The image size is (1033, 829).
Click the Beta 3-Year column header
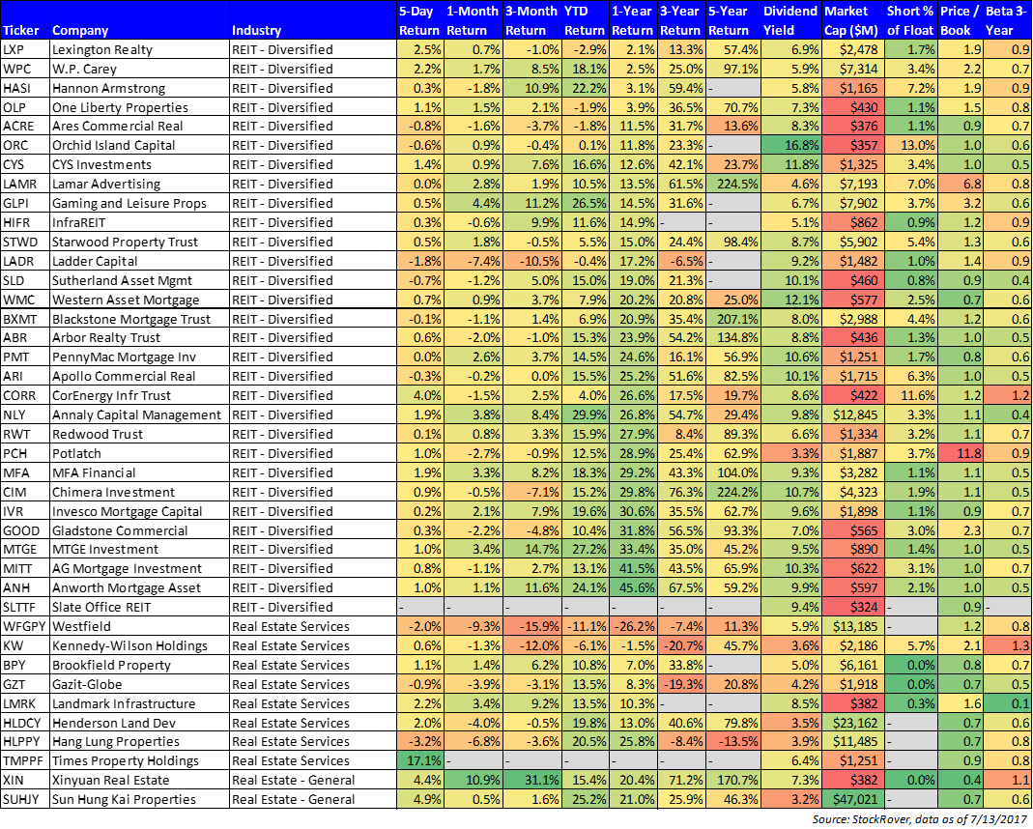(1007, 20)
